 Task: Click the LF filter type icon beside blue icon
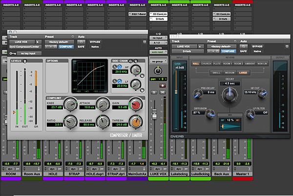click(115, 81)
